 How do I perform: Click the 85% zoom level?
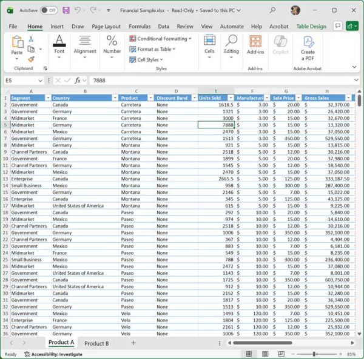(351, 354)
